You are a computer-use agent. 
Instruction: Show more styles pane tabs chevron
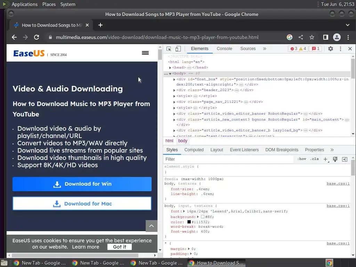click(x=332, y=150)
